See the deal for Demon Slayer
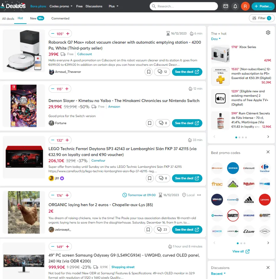The width and height of the screenshot is (276, 279). click(187, 123)
